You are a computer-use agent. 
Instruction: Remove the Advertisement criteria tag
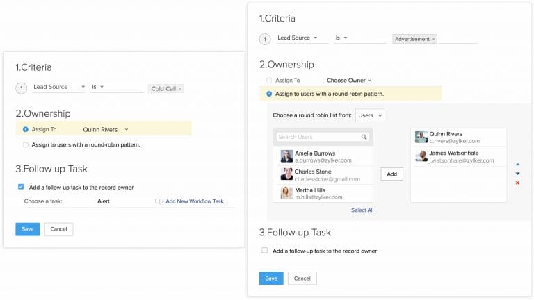pyautogui.click(x=434, y=39)
